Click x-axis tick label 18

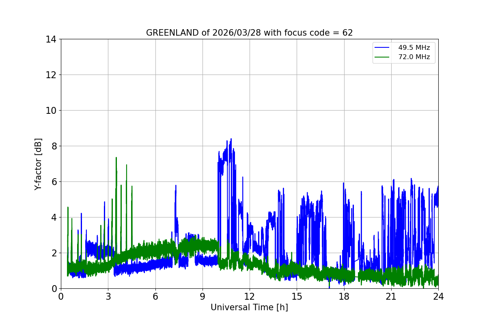344,296
